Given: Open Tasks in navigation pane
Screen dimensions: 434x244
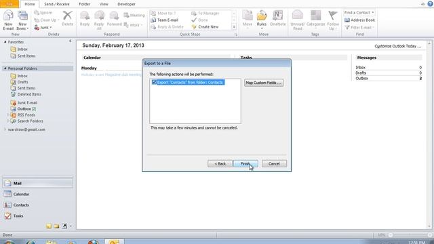Looking at the screenshot, I should (x=38, y=216).
